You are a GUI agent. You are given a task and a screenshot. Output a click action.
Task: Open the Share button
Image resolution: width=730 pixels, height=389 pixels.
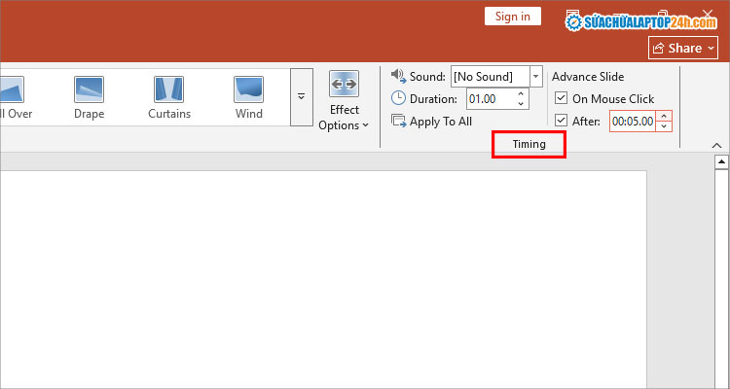click(x=683, y=48)
